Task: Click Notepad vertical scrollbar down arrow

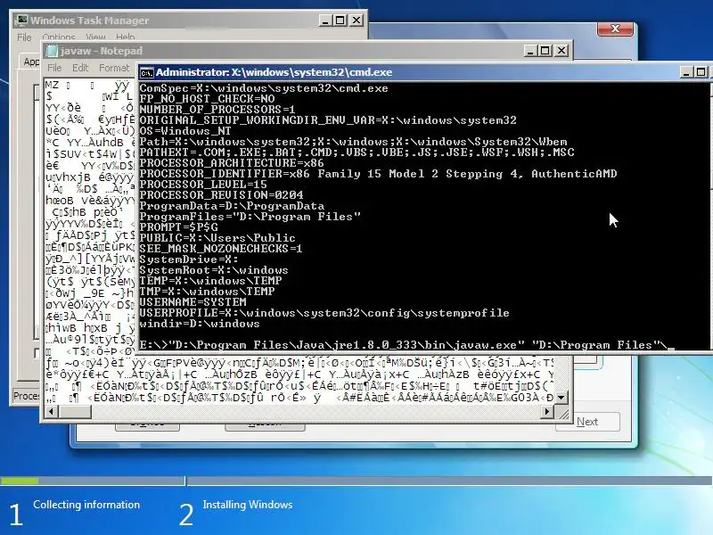Action: coord(561,397)
